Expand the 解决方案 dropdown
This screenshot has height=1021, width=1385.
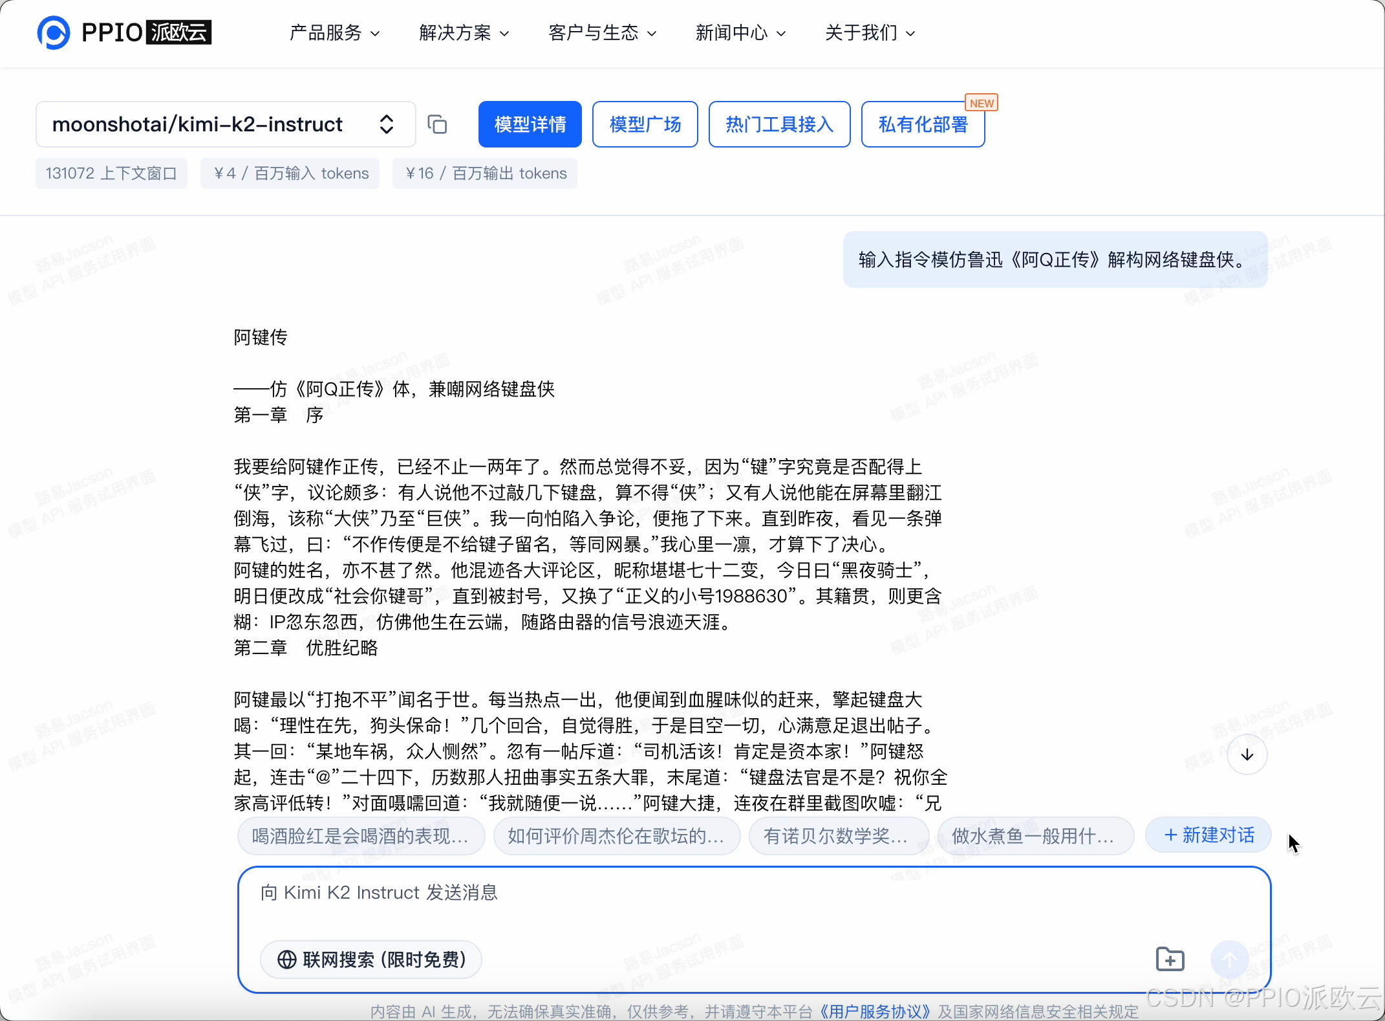463,32
